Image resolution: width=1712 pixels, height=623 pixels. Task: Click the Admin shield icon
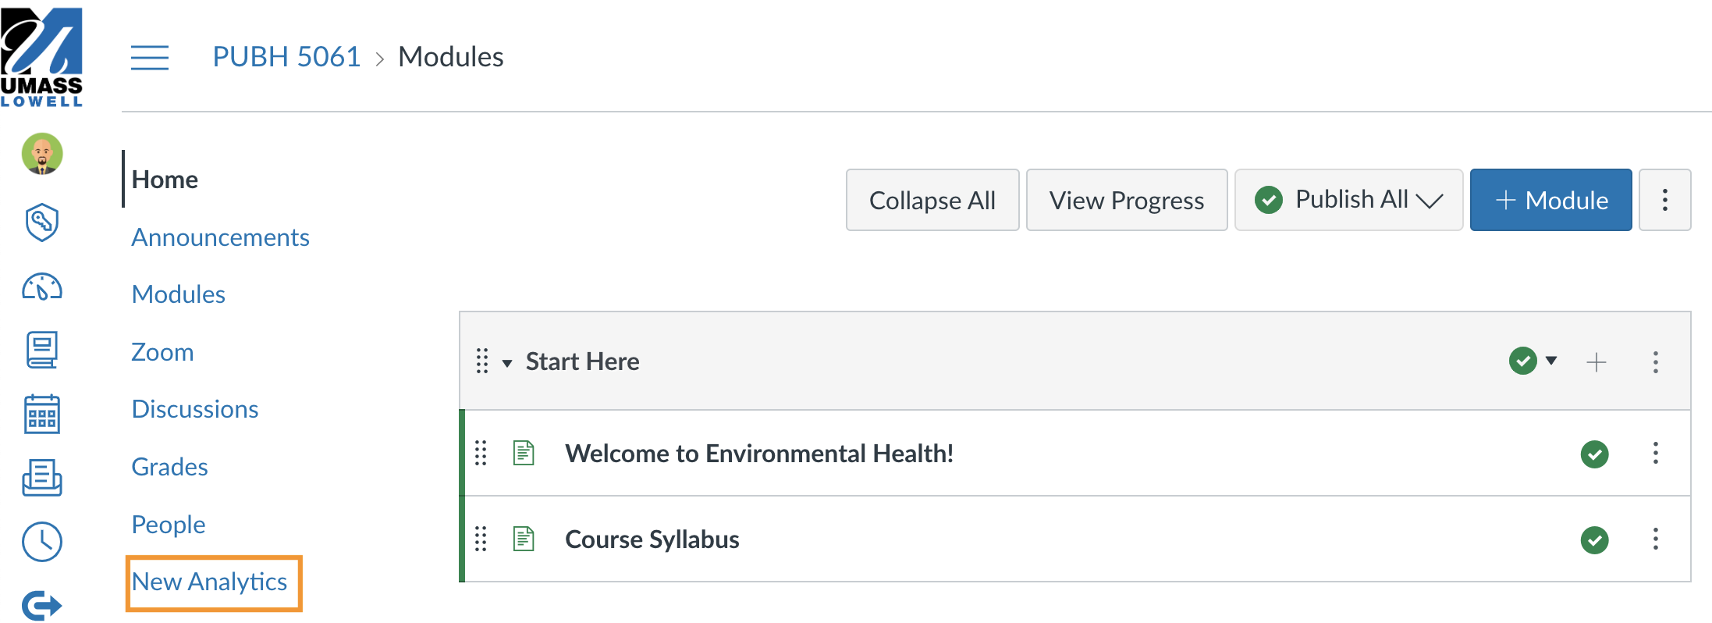[x=42, y=222]
